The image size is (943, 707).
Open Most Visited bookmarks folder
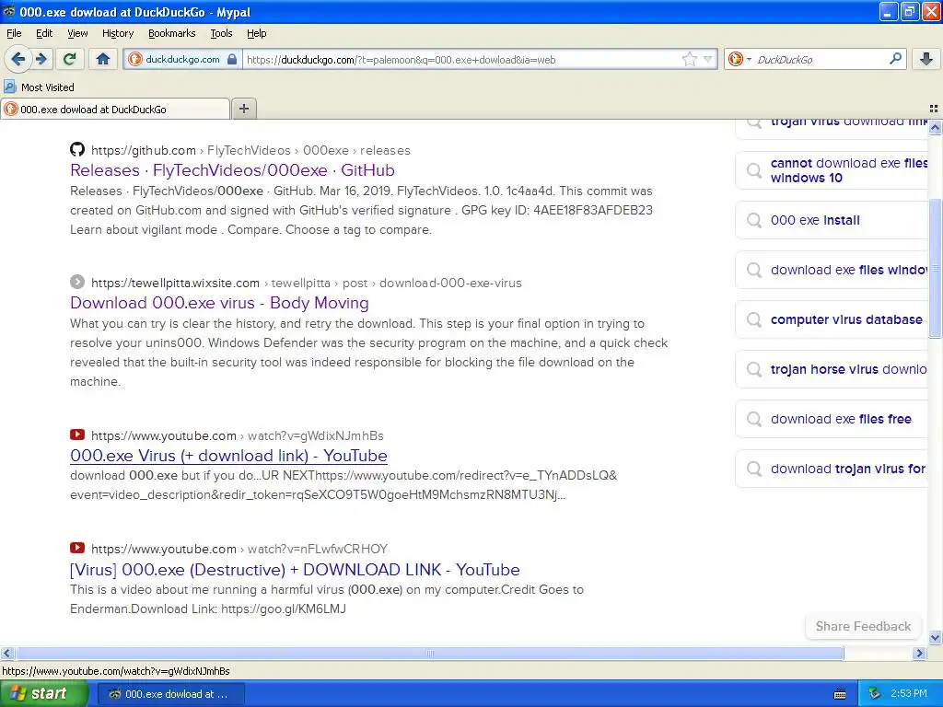click(x=40, y=87)
